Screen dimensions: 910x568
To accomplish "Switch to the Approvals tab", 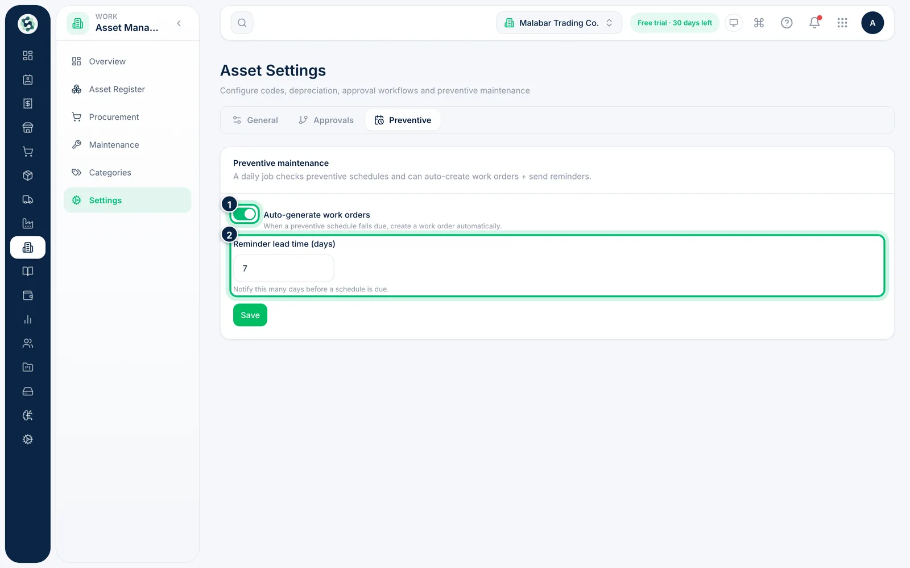I will tap(326, 120).
